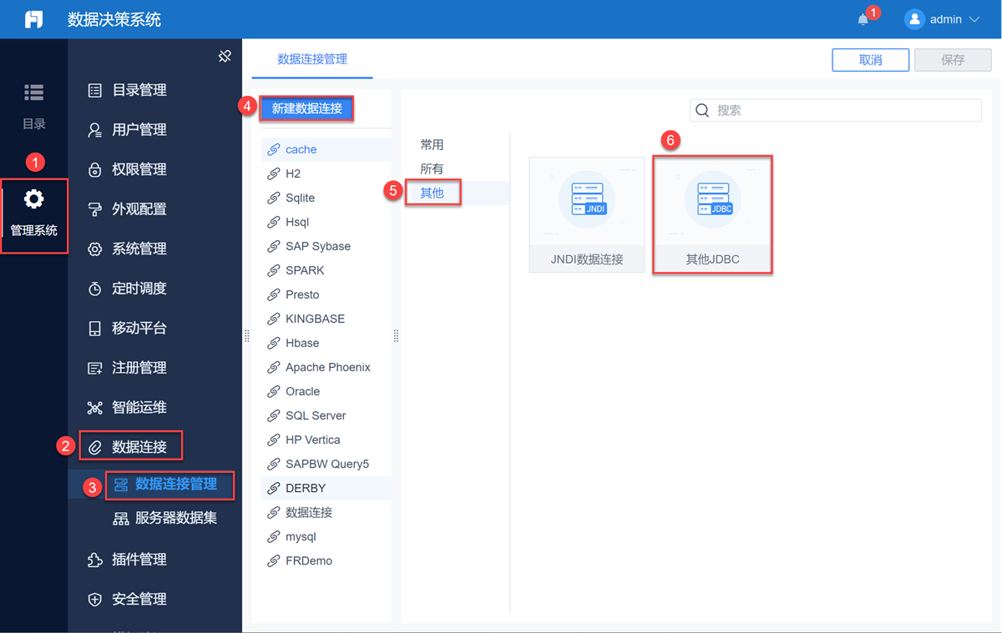Select the HP Vertica connection

coord(326,440)
